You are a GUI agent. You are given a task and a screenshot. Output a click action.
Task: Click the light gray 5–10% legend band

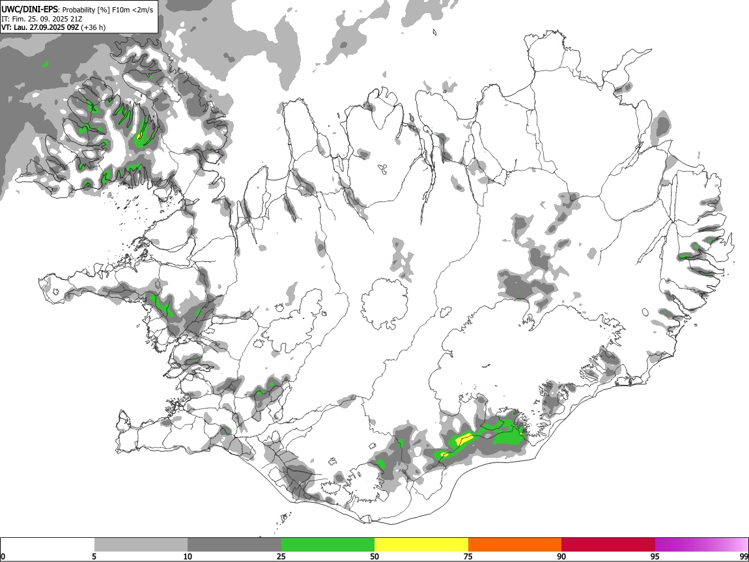coord(141,544)
